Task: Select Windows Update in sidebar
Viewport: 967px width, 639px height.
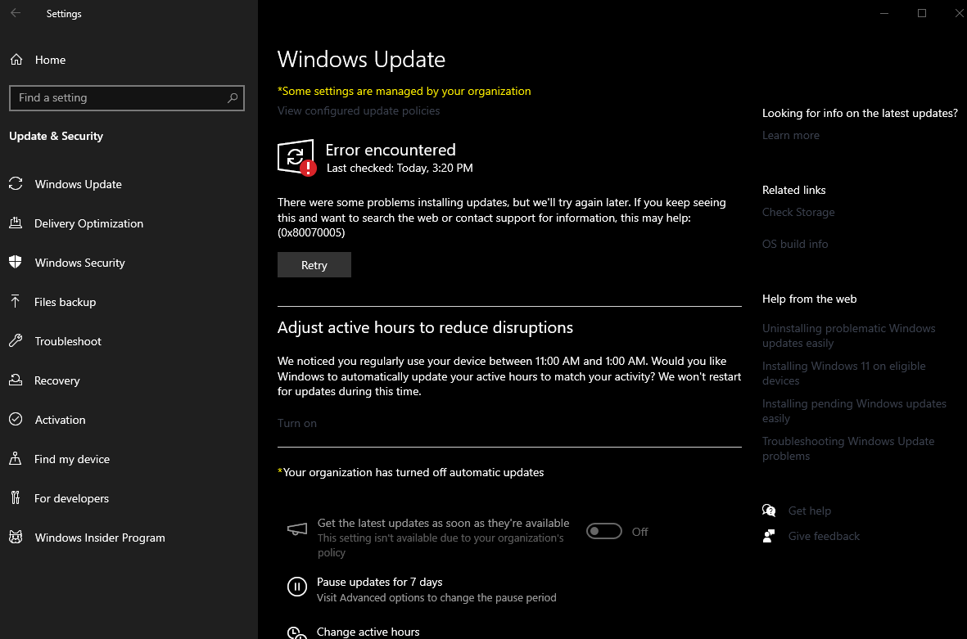Action: point(79,184)
